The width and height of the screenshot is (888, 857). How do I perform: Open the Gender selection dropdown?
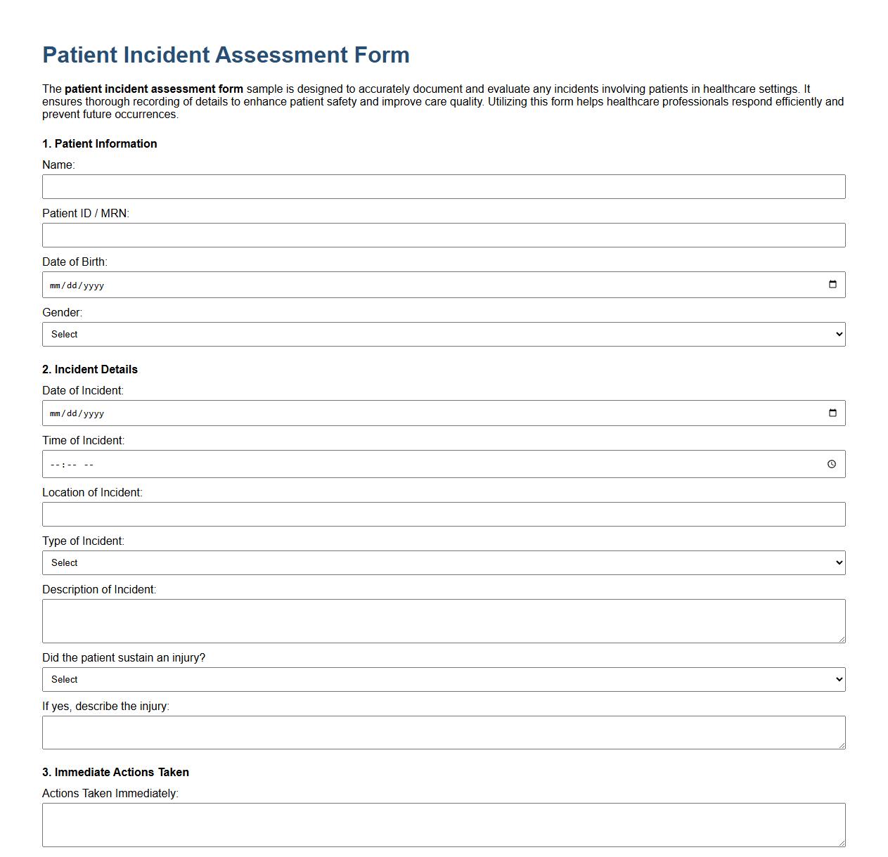tap(443, 334)
